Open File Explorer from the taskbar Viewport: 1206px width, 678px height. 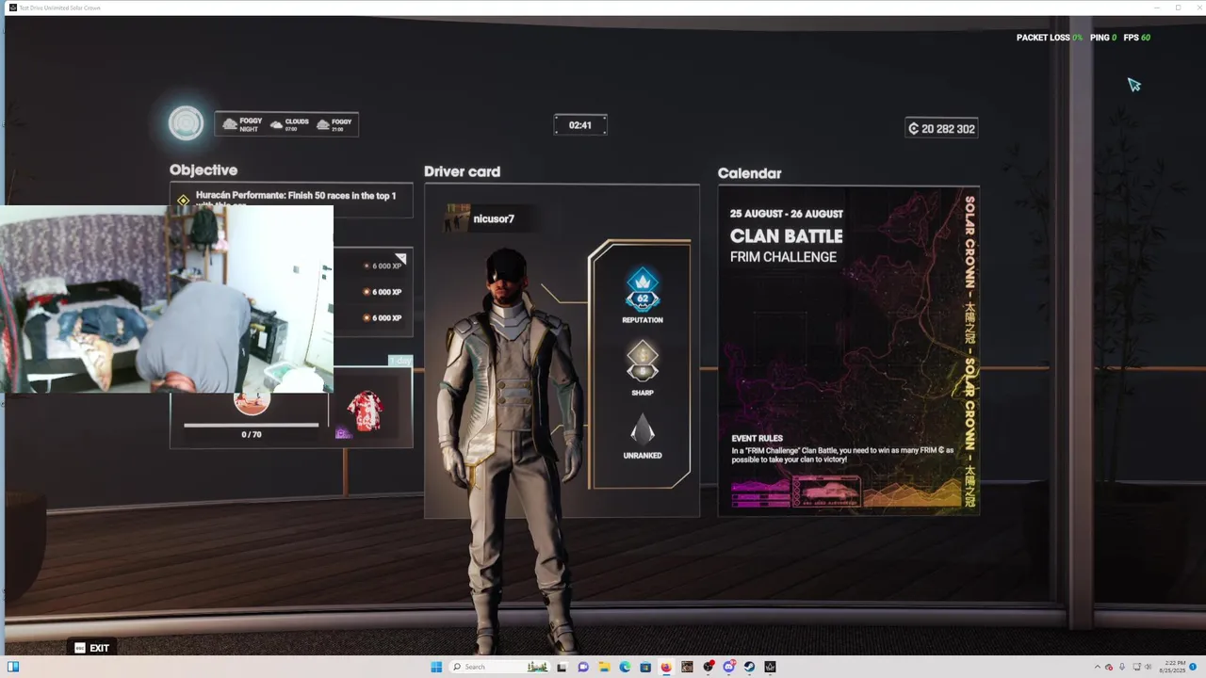tap(604, 667)
